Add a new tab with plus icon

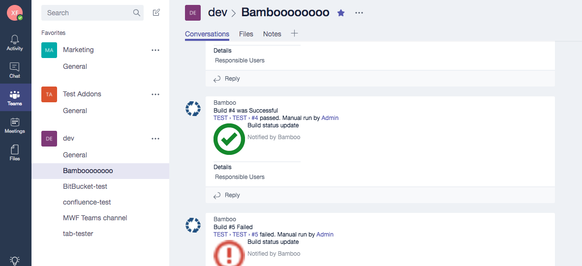[294, 33]
